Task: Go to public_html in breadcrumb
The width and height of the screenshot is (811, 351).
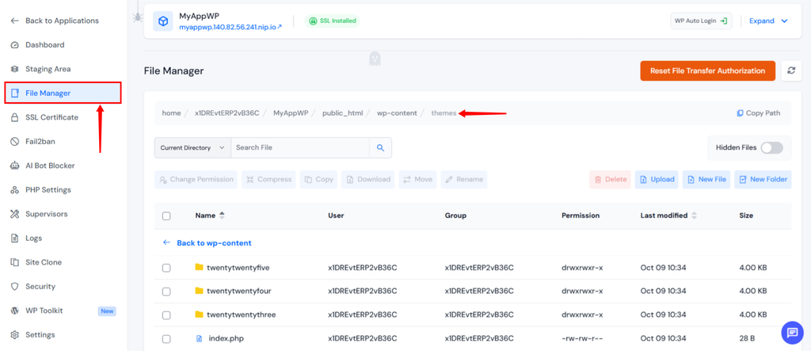Action: point(343,113)
